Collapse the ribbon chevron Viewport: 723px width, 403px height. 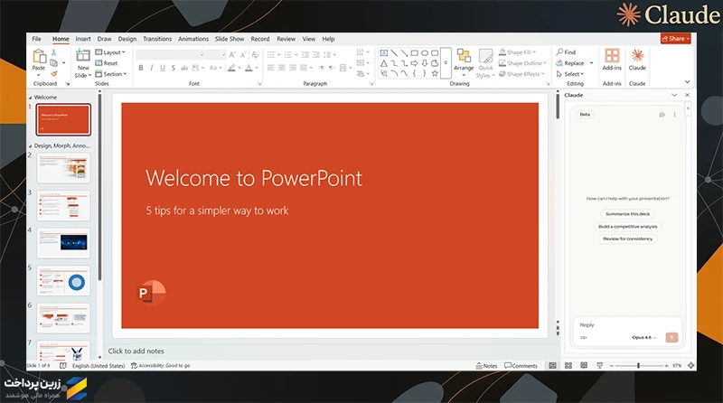click(687, 82)
